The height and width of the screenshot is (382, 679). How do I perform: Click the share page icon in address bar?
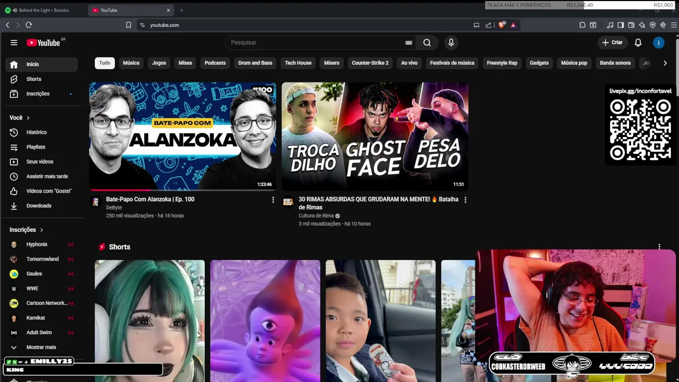click(x=489, y=25)
